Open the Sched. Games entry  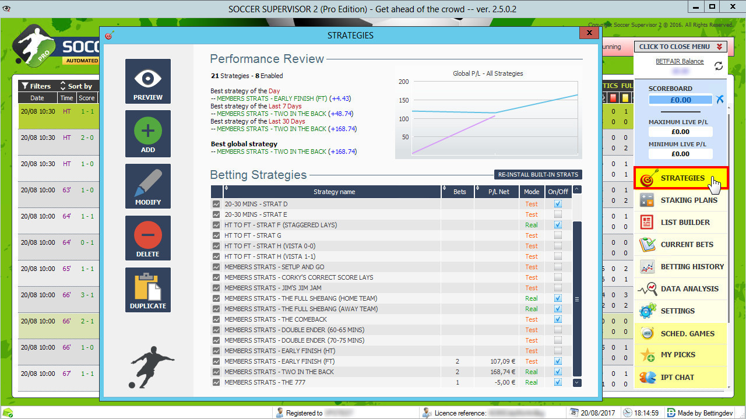click(681, 333)
